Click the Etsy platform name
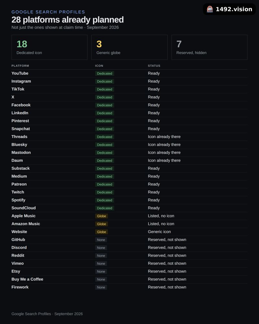 [x=16, y=271]
